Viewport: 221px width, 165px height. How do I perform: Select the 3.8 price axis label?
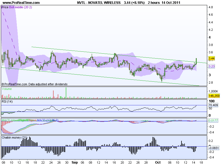coord(211,45)
